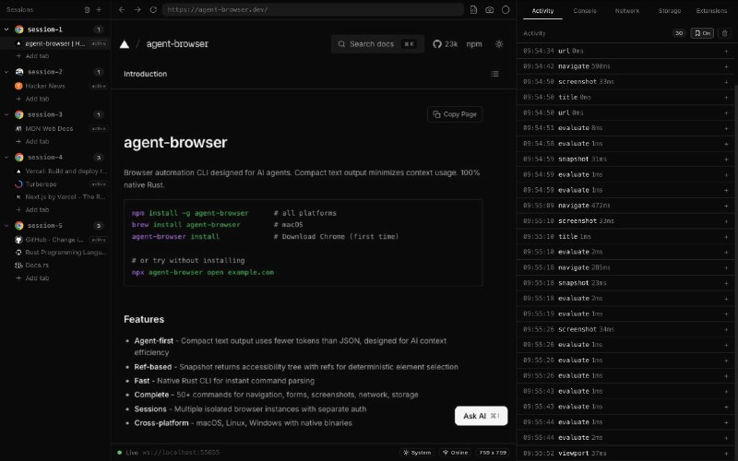Add a tab under session-5
Screen dimensions: 738x461
32,278
